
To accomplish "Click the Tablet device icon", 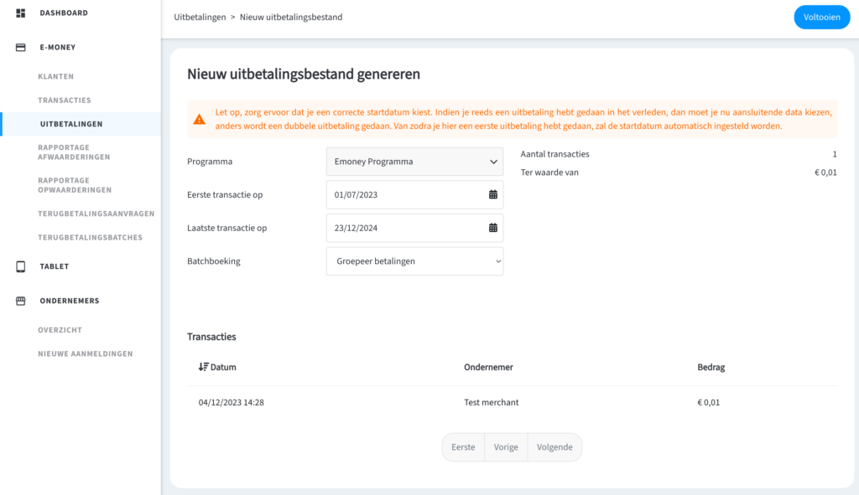I will [21, 266].
